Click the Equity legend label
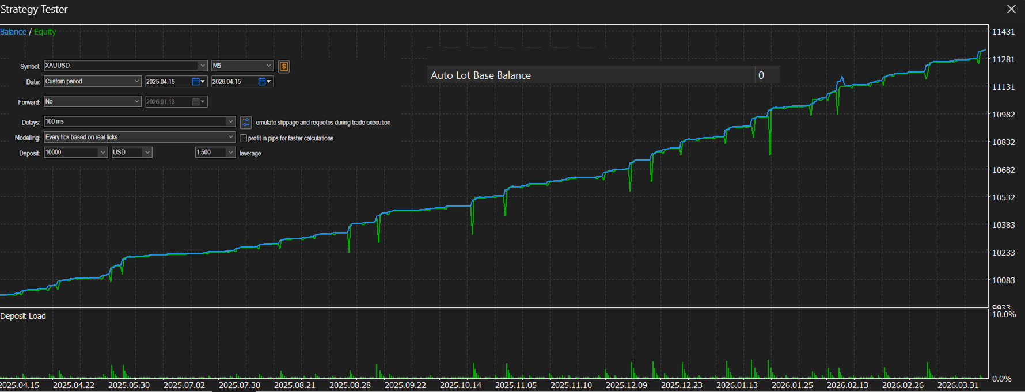Viewport: 1025px width, 392px height. pos(45,32)
